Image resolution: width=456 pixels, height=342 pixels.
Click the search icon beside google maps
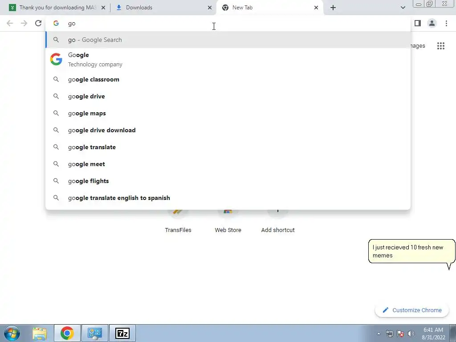56,113
